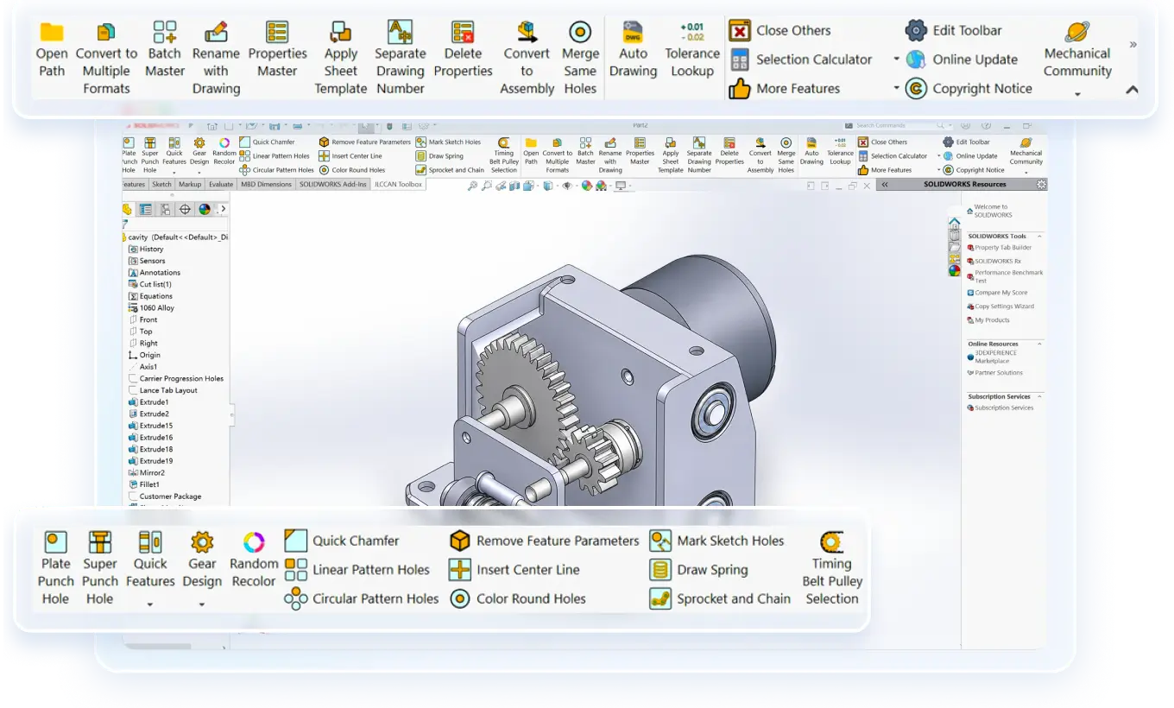Collapse the enlarged toolbar with up chevron
The height and width of the screenshot is (708, 1174).
coord(1132,89)
